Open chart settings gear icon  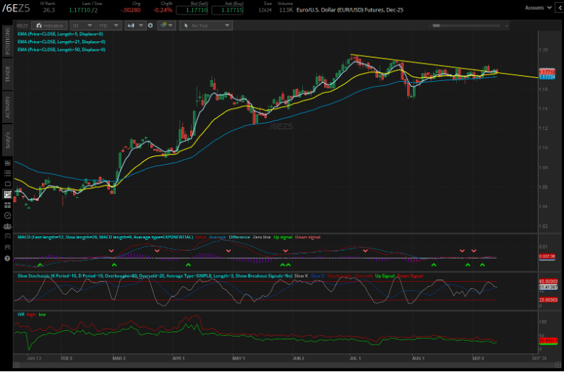150,25
